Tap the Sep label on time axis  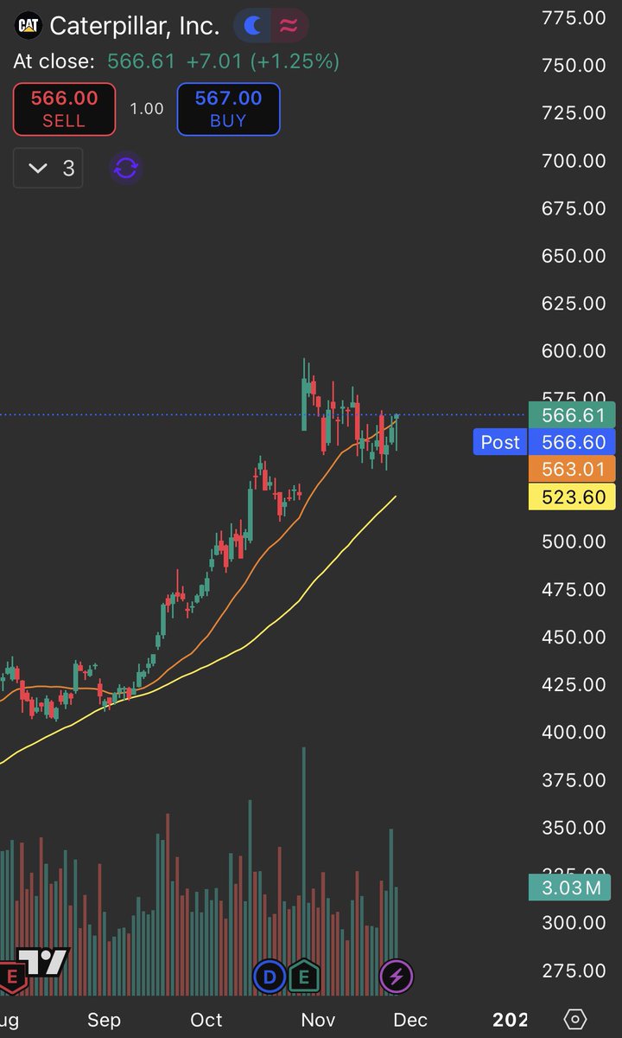pos(104,1020)
